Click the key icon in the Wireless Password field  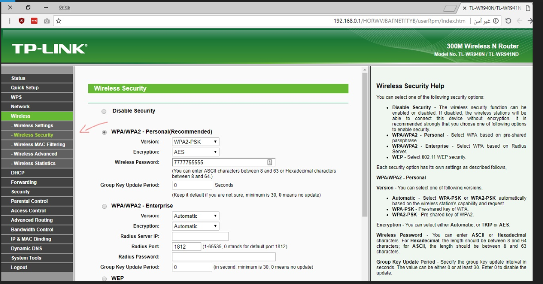[x=270, y=162]
